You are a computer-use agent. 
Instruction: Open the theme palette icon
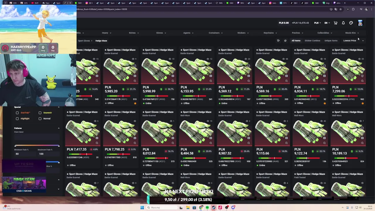tap(351, 23)
